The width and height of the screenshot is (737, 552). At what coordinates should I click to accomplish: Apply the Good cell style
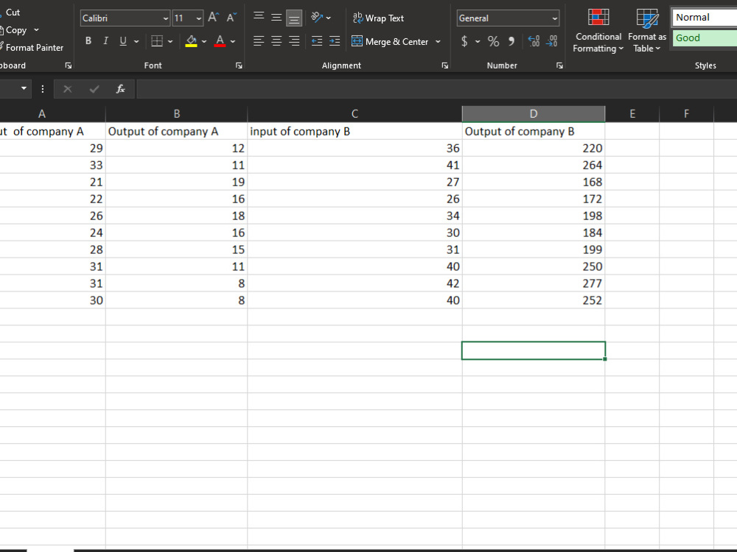click(x=704, y=38)
